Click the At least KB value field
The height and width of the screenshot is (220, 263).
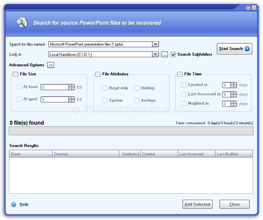(55, 87)
